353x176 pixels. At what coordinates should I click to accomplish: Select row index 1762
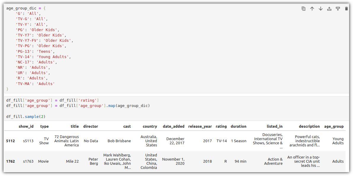10,161
